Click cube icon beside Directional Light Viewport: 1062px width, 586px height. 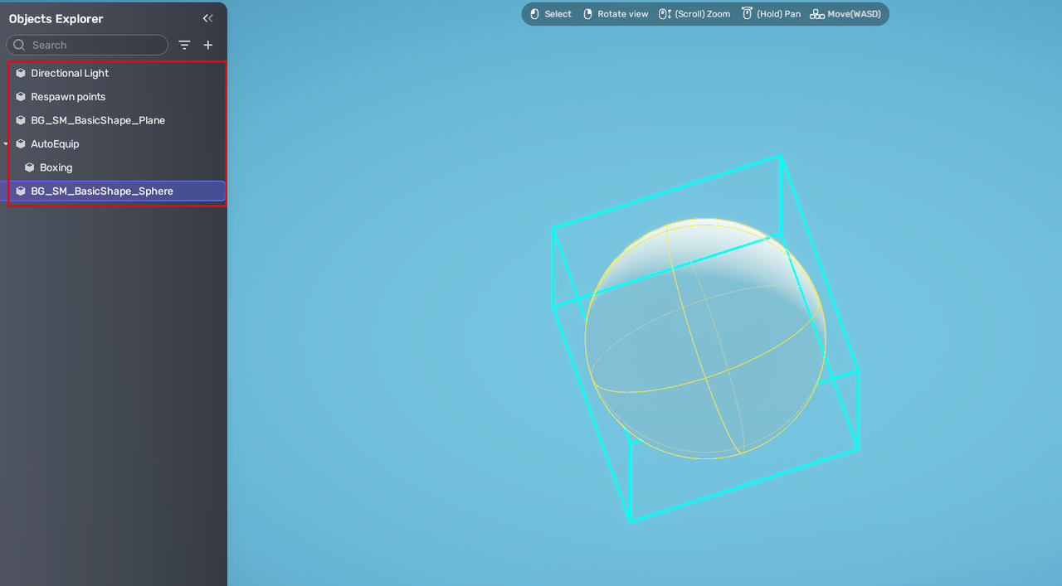click(21, 73)
